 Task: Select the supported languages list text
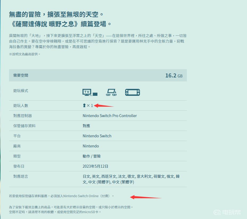coord(131,179)
